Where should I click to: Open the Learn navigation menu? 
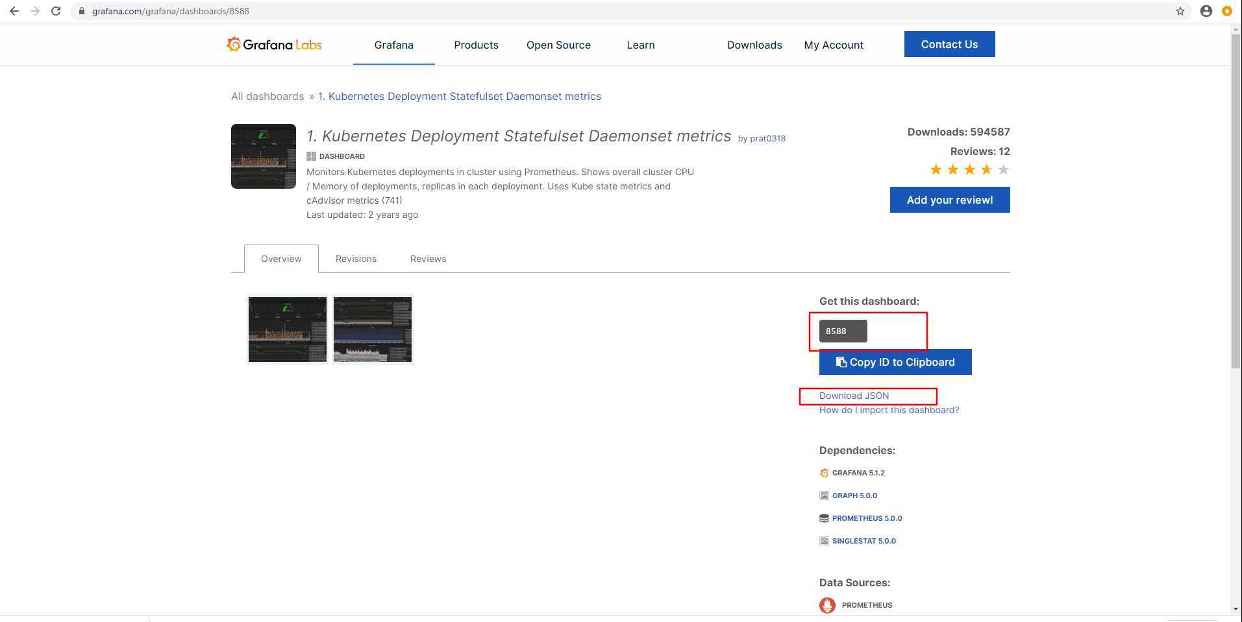[641, 45]
